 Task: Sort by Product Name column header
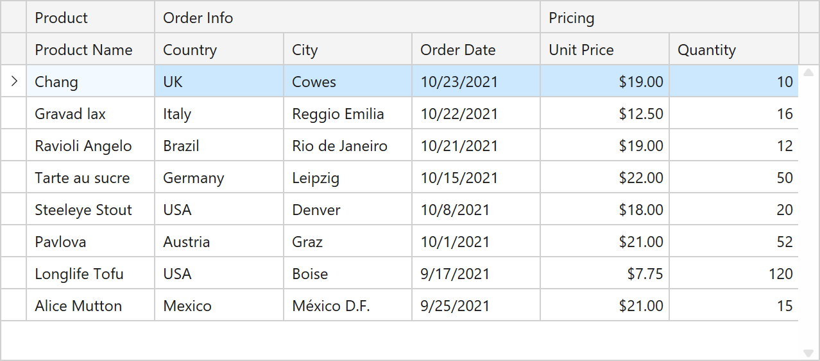(x=90, y=50)
